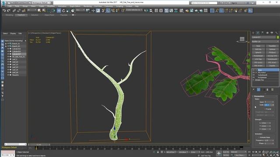Open the Create Selection Set dropdown

coord(134,10)
